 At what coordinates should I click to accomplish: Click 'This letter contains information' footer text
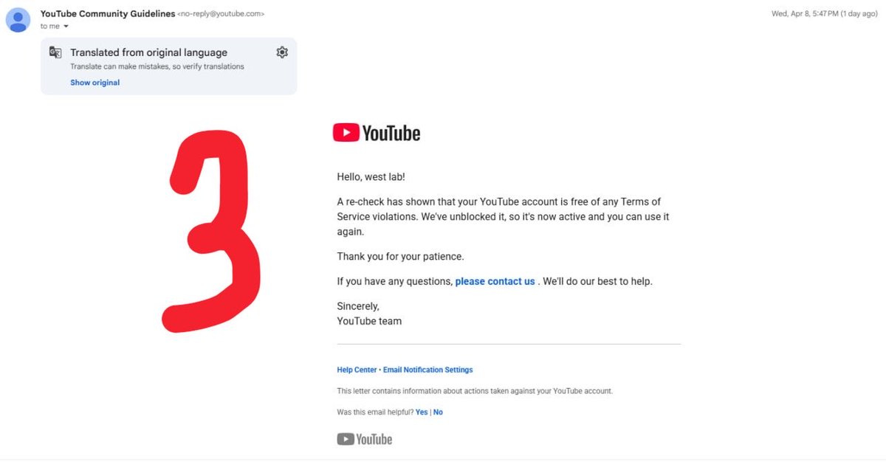(x=475, y=391)
